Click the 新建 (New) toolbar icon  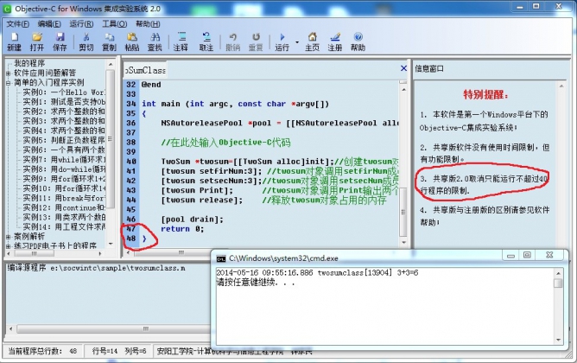pos(14,40)
